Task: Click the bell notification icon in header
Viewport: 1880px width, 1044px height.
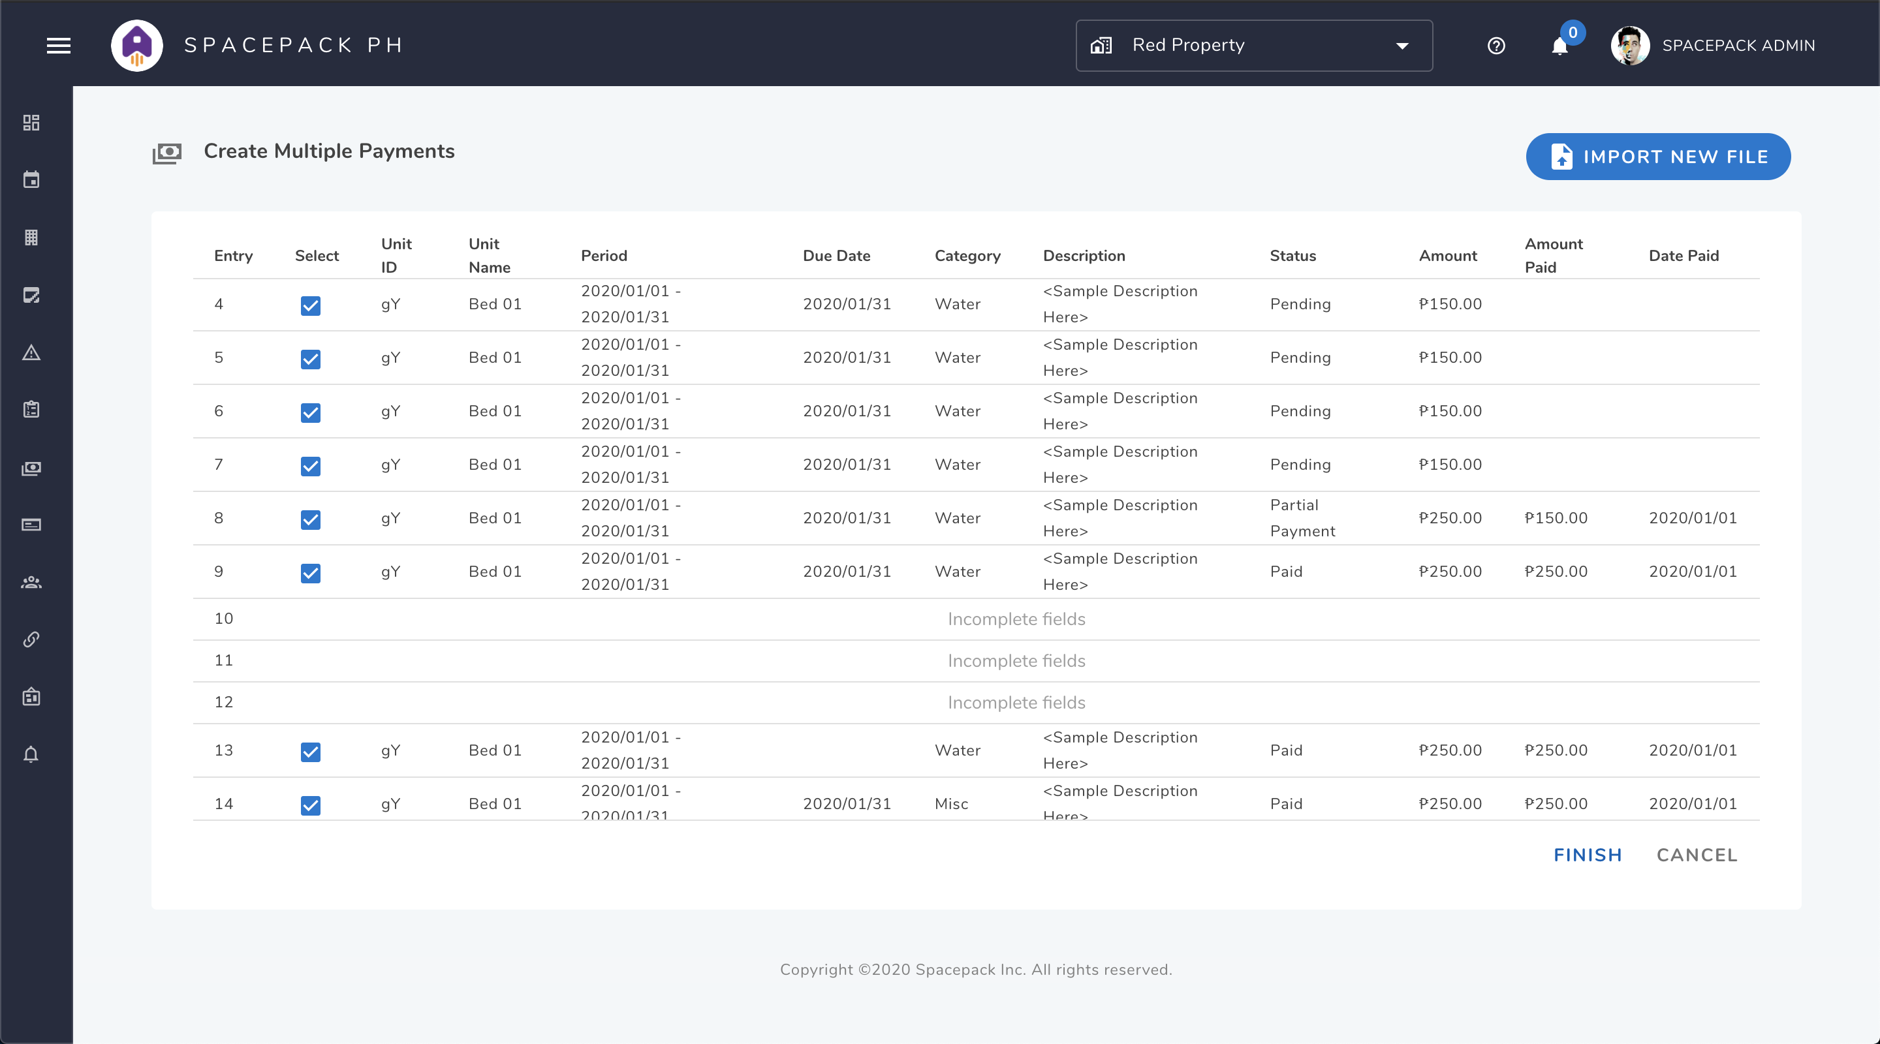Action: (x=1559, y=45)
